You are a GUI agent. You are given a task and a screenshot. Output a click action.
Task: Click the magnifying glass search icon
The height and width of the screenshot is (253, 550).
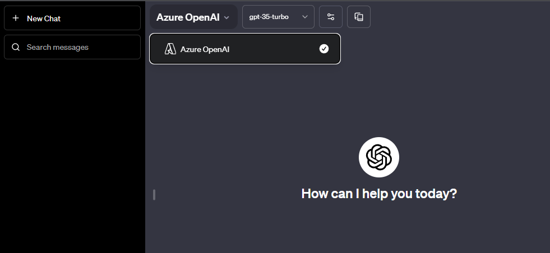click(x=16, y=48)
